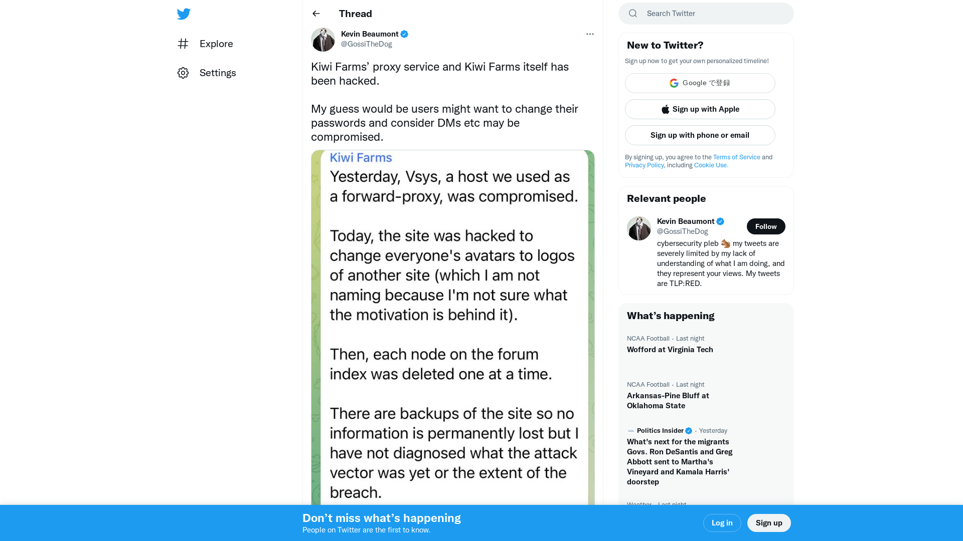
Task: Open the Explore page via hashtag icon
Action: (183, 44)
